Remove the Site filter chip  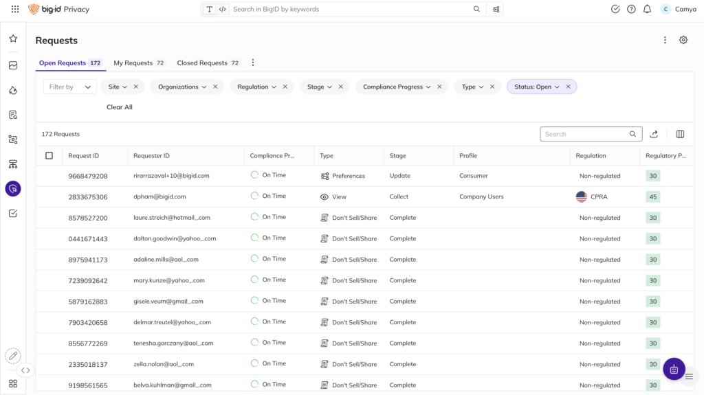point(135,87)
